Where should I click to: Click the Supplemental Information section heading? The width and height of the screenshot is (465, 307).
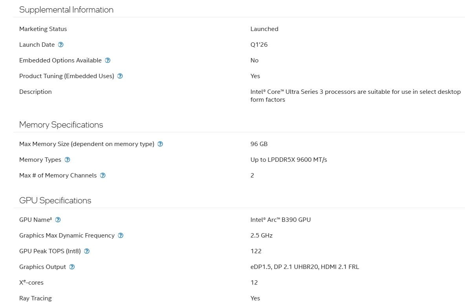click(x=66, y=10)
